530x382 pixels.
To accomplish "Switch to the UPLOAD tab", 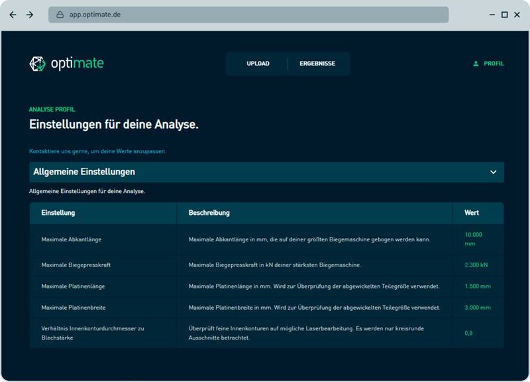I will pyautogui.click(x=258, y=64).
